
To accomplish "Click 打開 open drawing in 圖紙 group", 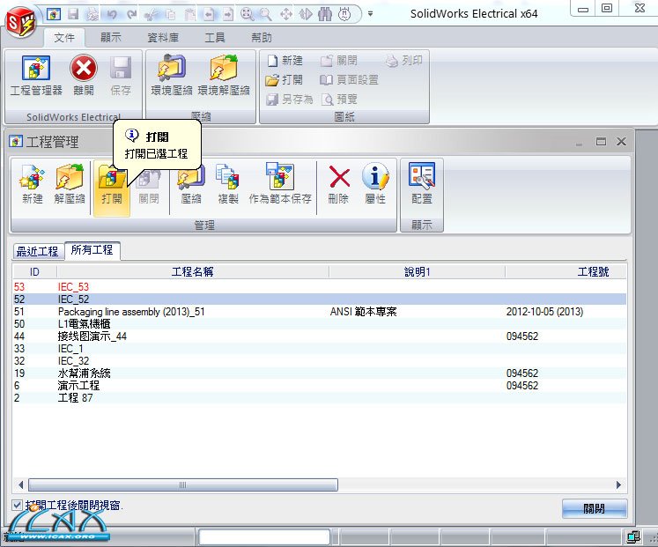I will pyautogui.click(x=285, y=79).
